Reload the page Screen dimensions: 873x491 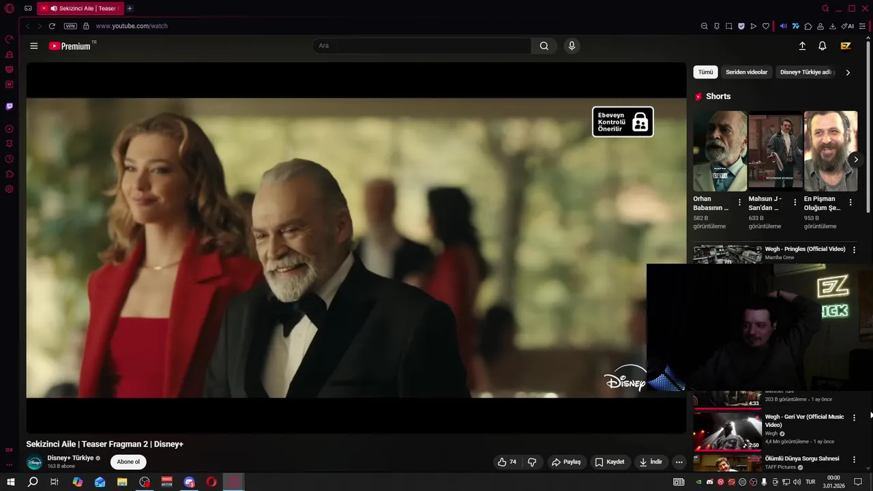pyautogui.click(x=52, y=26)
